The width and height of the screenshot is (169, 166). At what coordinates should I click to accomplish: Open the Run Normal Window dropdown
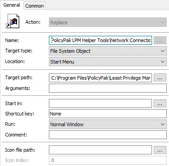click(x=108, y=124)
